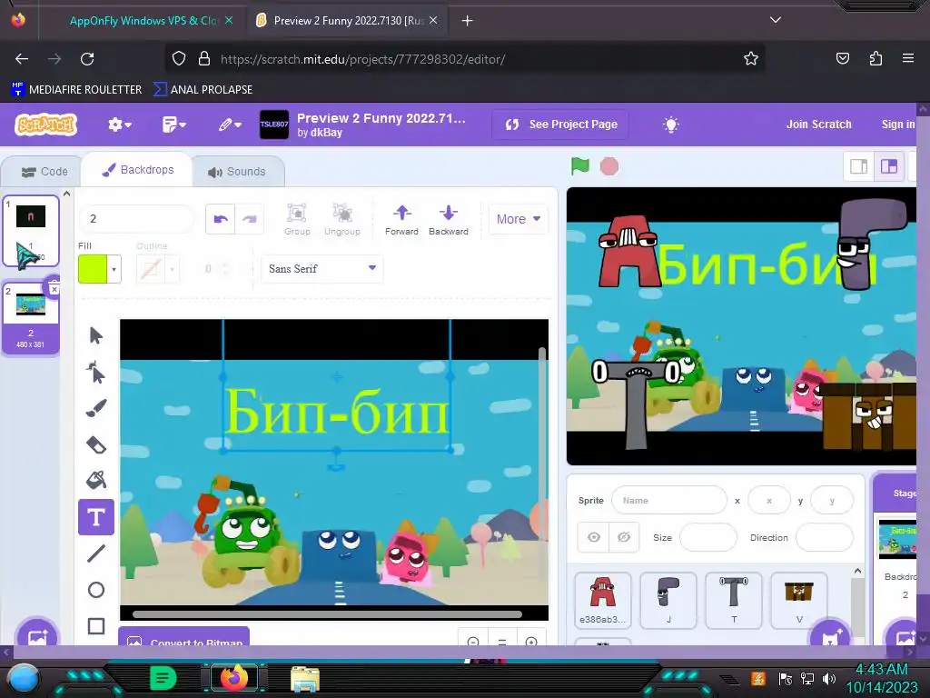
Task: Select the Fill bucket tool
Action: [x=96, y=480]
